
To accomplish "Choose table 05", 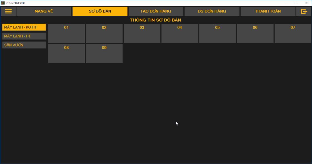I will pyautogui.click(x=218, y=33).
